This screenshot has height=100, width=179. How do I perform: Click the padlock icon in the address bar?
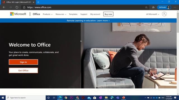point(24,7)
